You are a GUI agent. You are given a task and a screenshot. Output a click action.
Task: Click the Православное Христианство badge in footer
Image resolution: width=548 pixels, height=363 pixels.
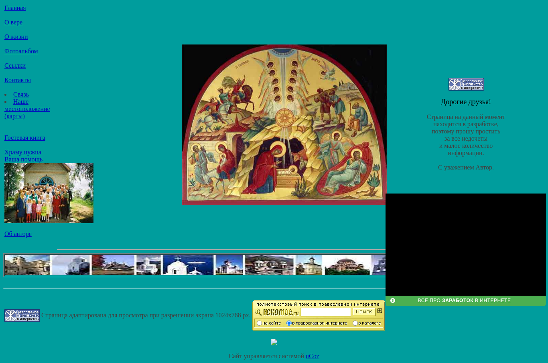pyautogui.click(x=22, y=315)
